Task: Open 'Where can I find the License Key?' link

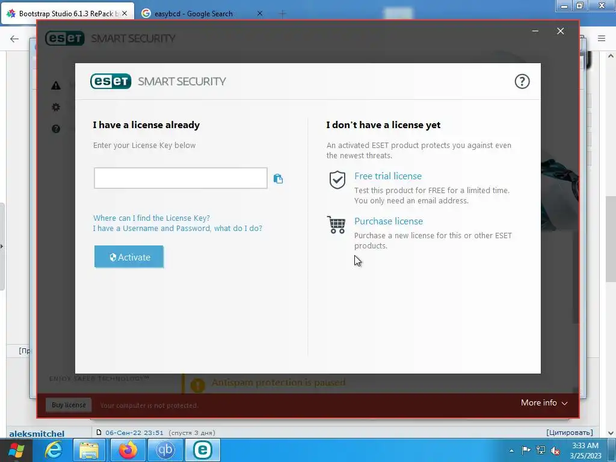Action: click(152, 218)
